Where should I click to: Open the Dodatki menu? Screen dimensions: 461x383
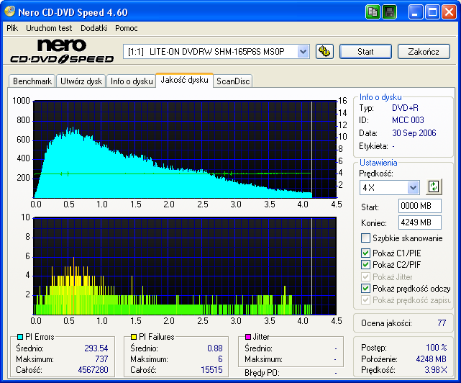[93, 28]
